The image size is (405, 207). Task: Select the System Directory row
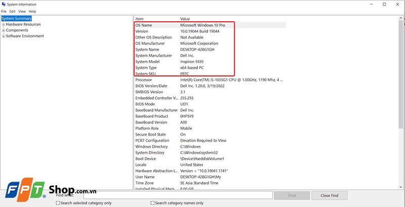click(x=210, y=152)
